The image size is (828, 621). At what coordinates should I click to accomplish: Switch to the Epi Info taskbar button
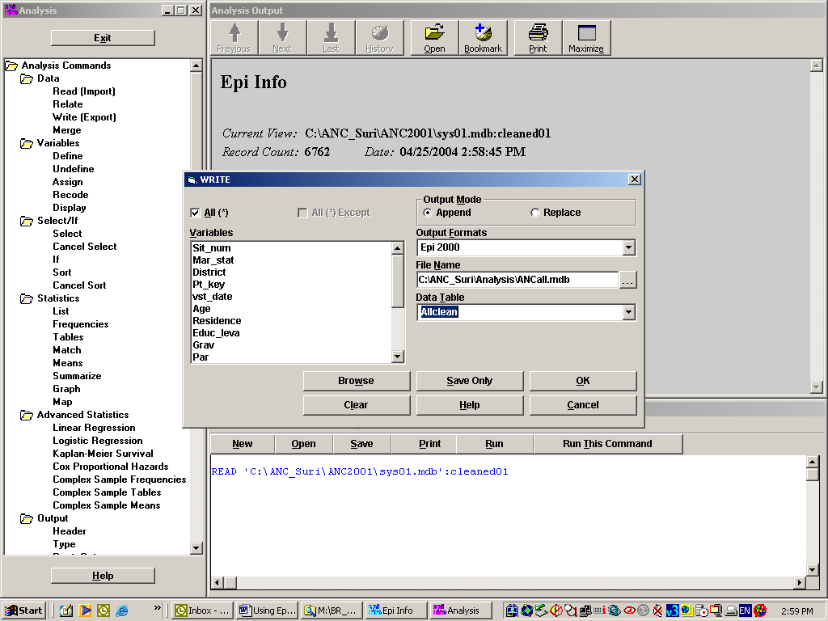pyautogui.click(x=396, y=611)
